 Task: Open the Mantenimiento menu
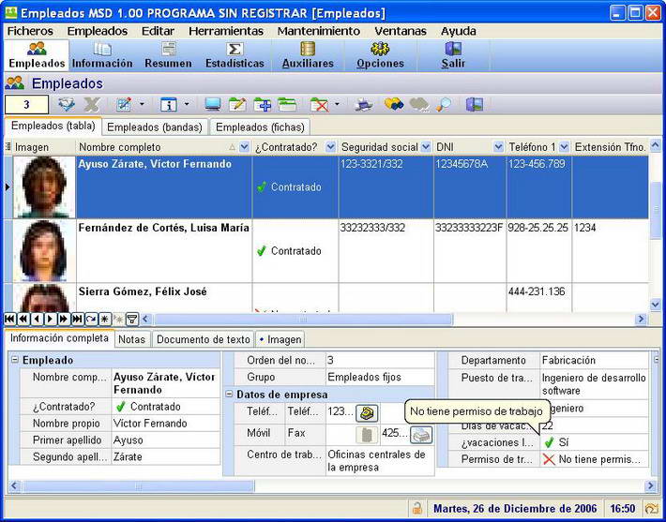(x=319, y=31)
